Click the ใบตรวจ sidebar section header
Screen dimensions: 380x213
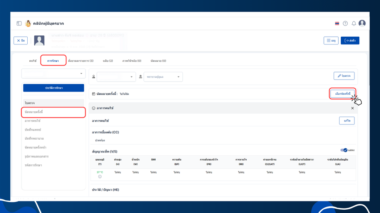(x=54, y=103)
